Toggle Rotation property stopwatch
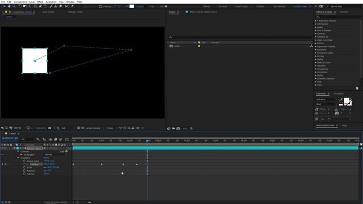Screen dimensions: 363x204 point(24,171)
